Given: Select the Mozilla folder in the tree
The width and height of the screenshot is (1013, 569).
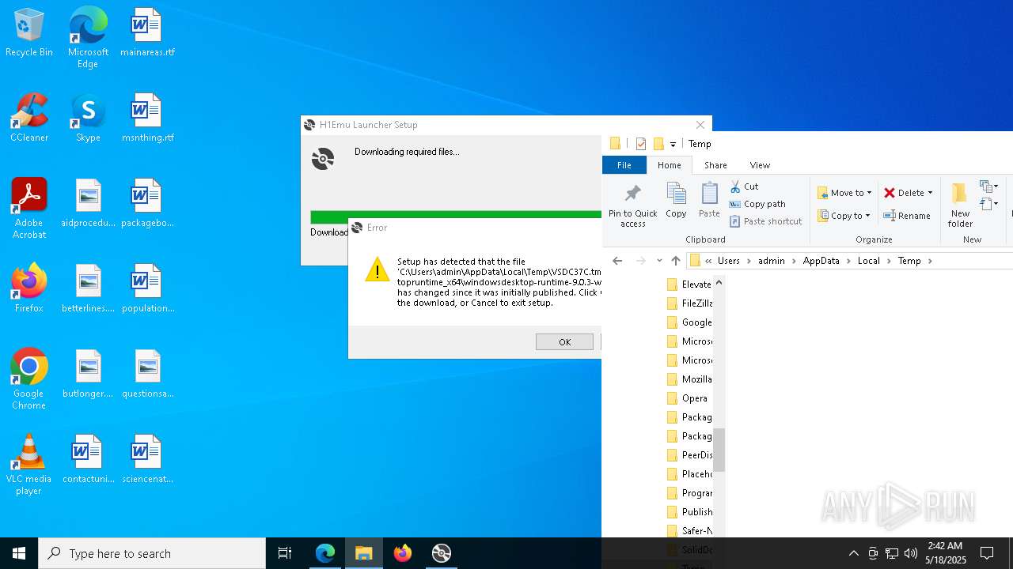Looking at the screenshot, I should (689, 379).
